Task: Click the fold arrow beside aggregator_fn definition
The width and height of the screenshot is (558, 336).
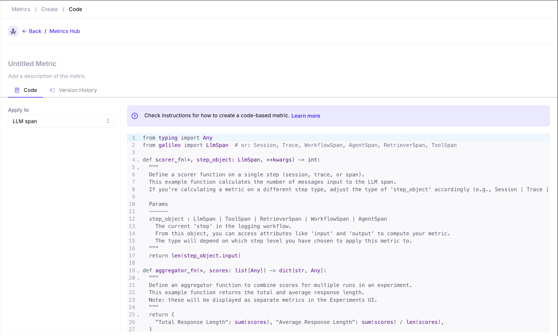Action: 138,272
